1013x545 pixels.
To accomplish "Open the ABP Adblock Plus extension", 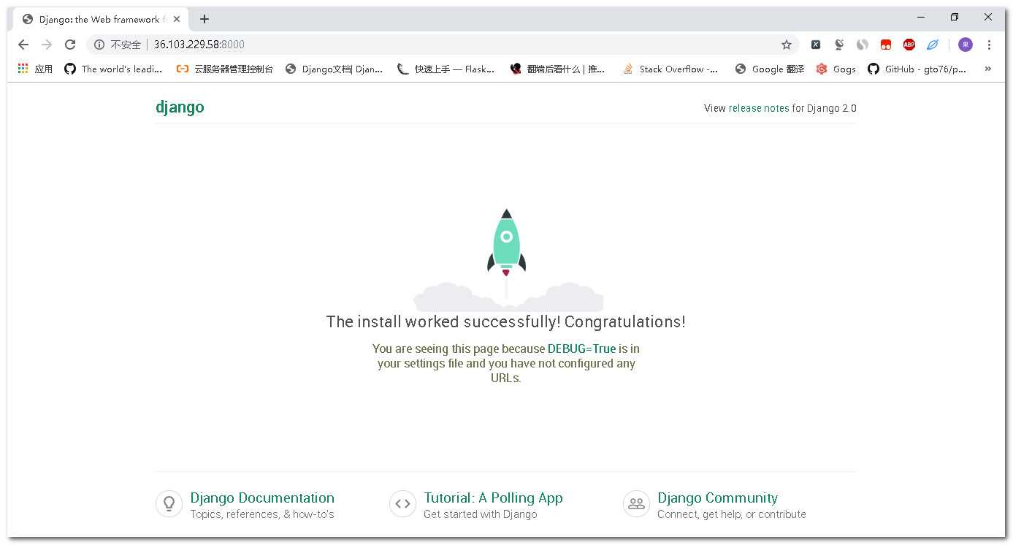I will point(909,45).
